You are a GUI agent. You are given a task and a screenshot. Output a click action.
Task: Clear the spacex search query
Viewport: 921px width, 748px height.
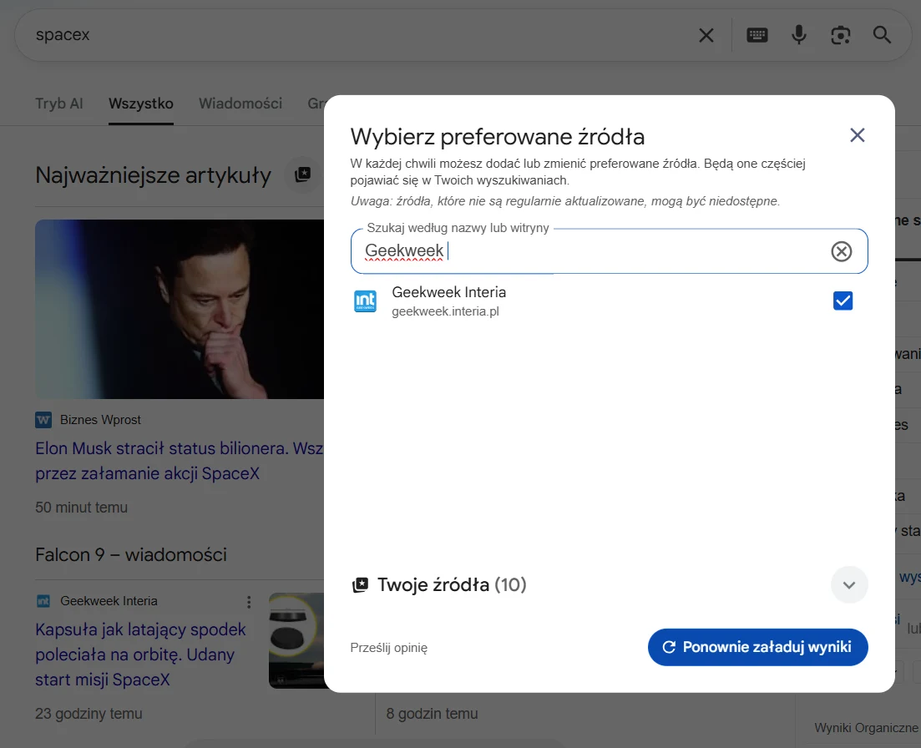706,35
